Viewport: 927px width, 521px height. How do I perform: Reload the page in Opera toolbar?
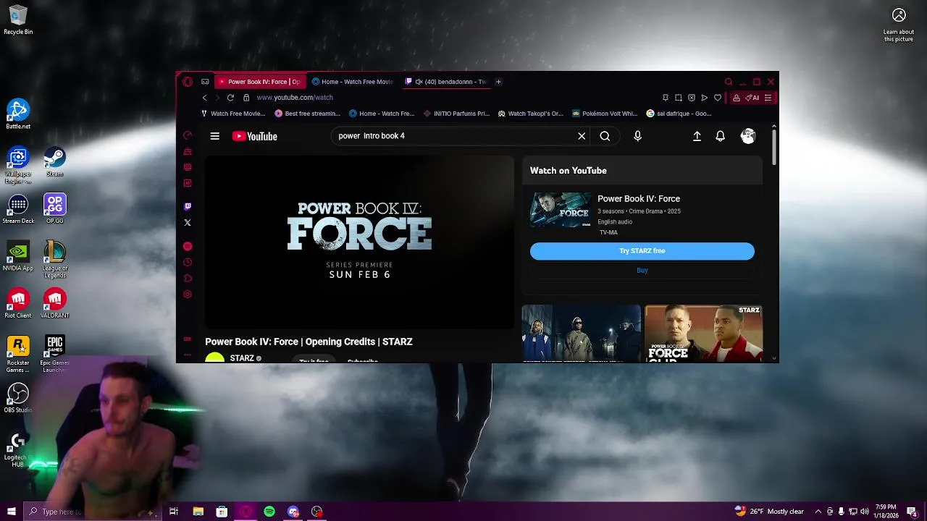230,98
